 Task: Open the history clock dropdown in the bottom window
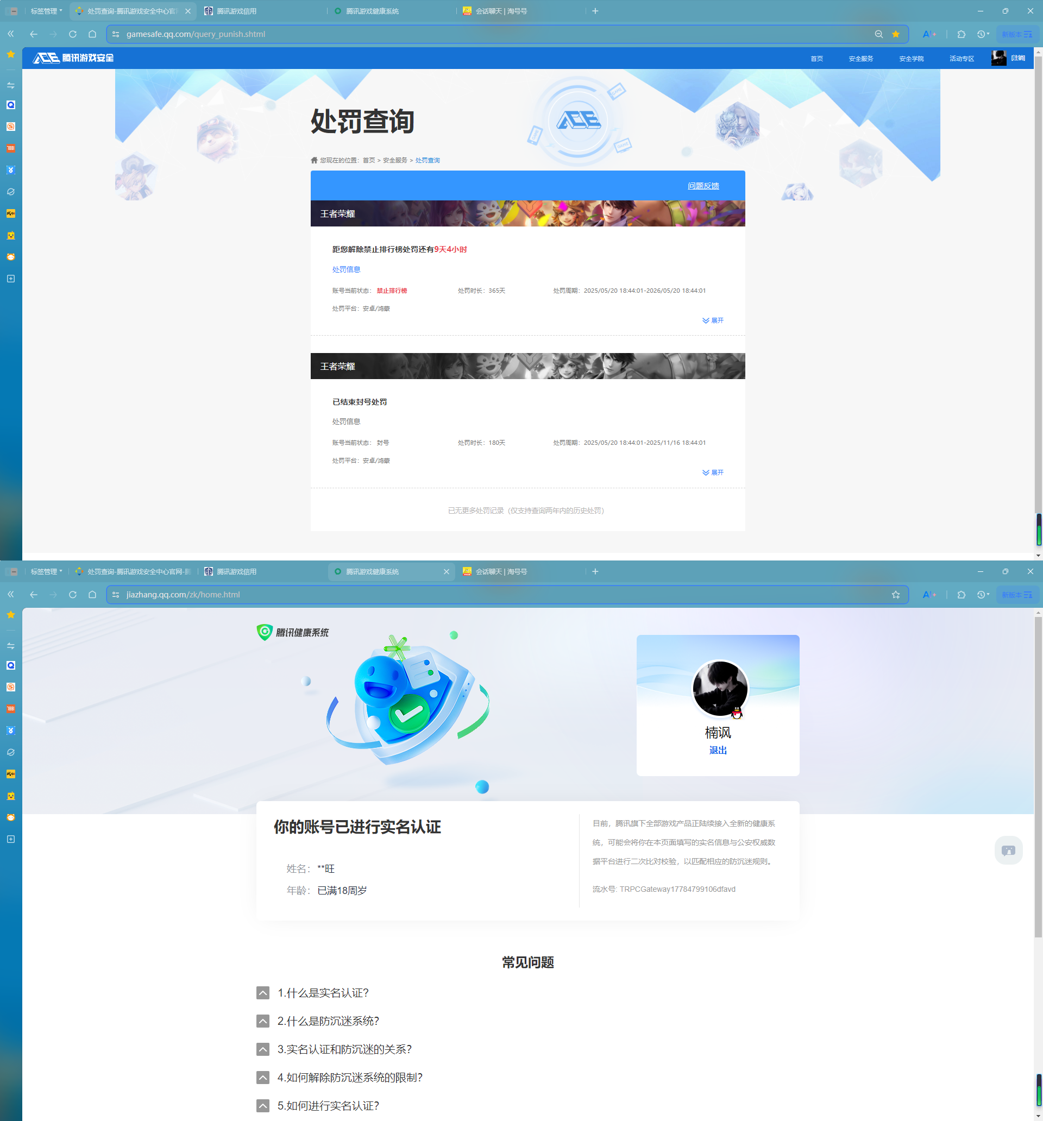(983, 594)
